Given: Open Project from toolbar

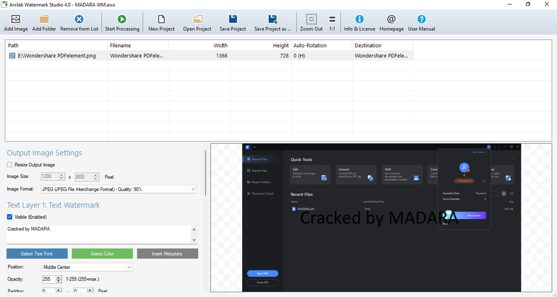Looking at the screenshot, I should click(x=197, y=23).
